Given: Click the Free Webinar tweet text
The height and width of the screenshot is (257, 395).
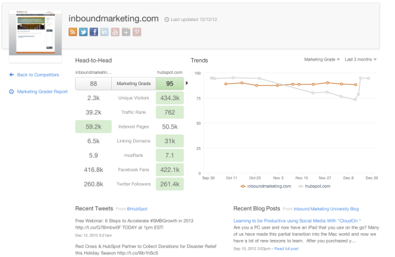Looking at the screenshot, I should (x=134, y=224).
